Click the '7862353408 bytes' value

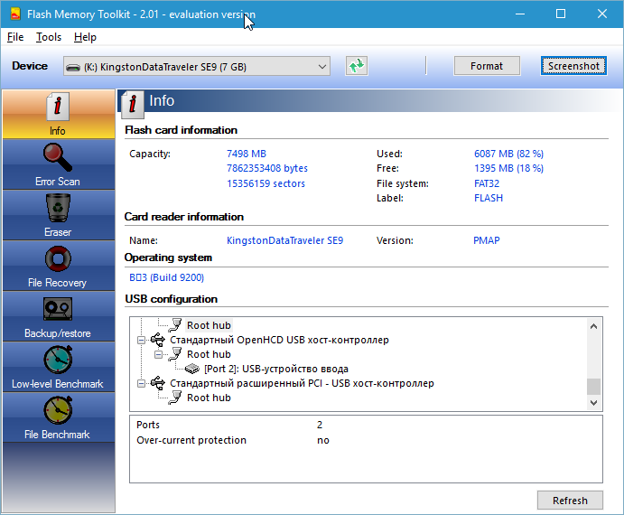click(x=267, y=168)
